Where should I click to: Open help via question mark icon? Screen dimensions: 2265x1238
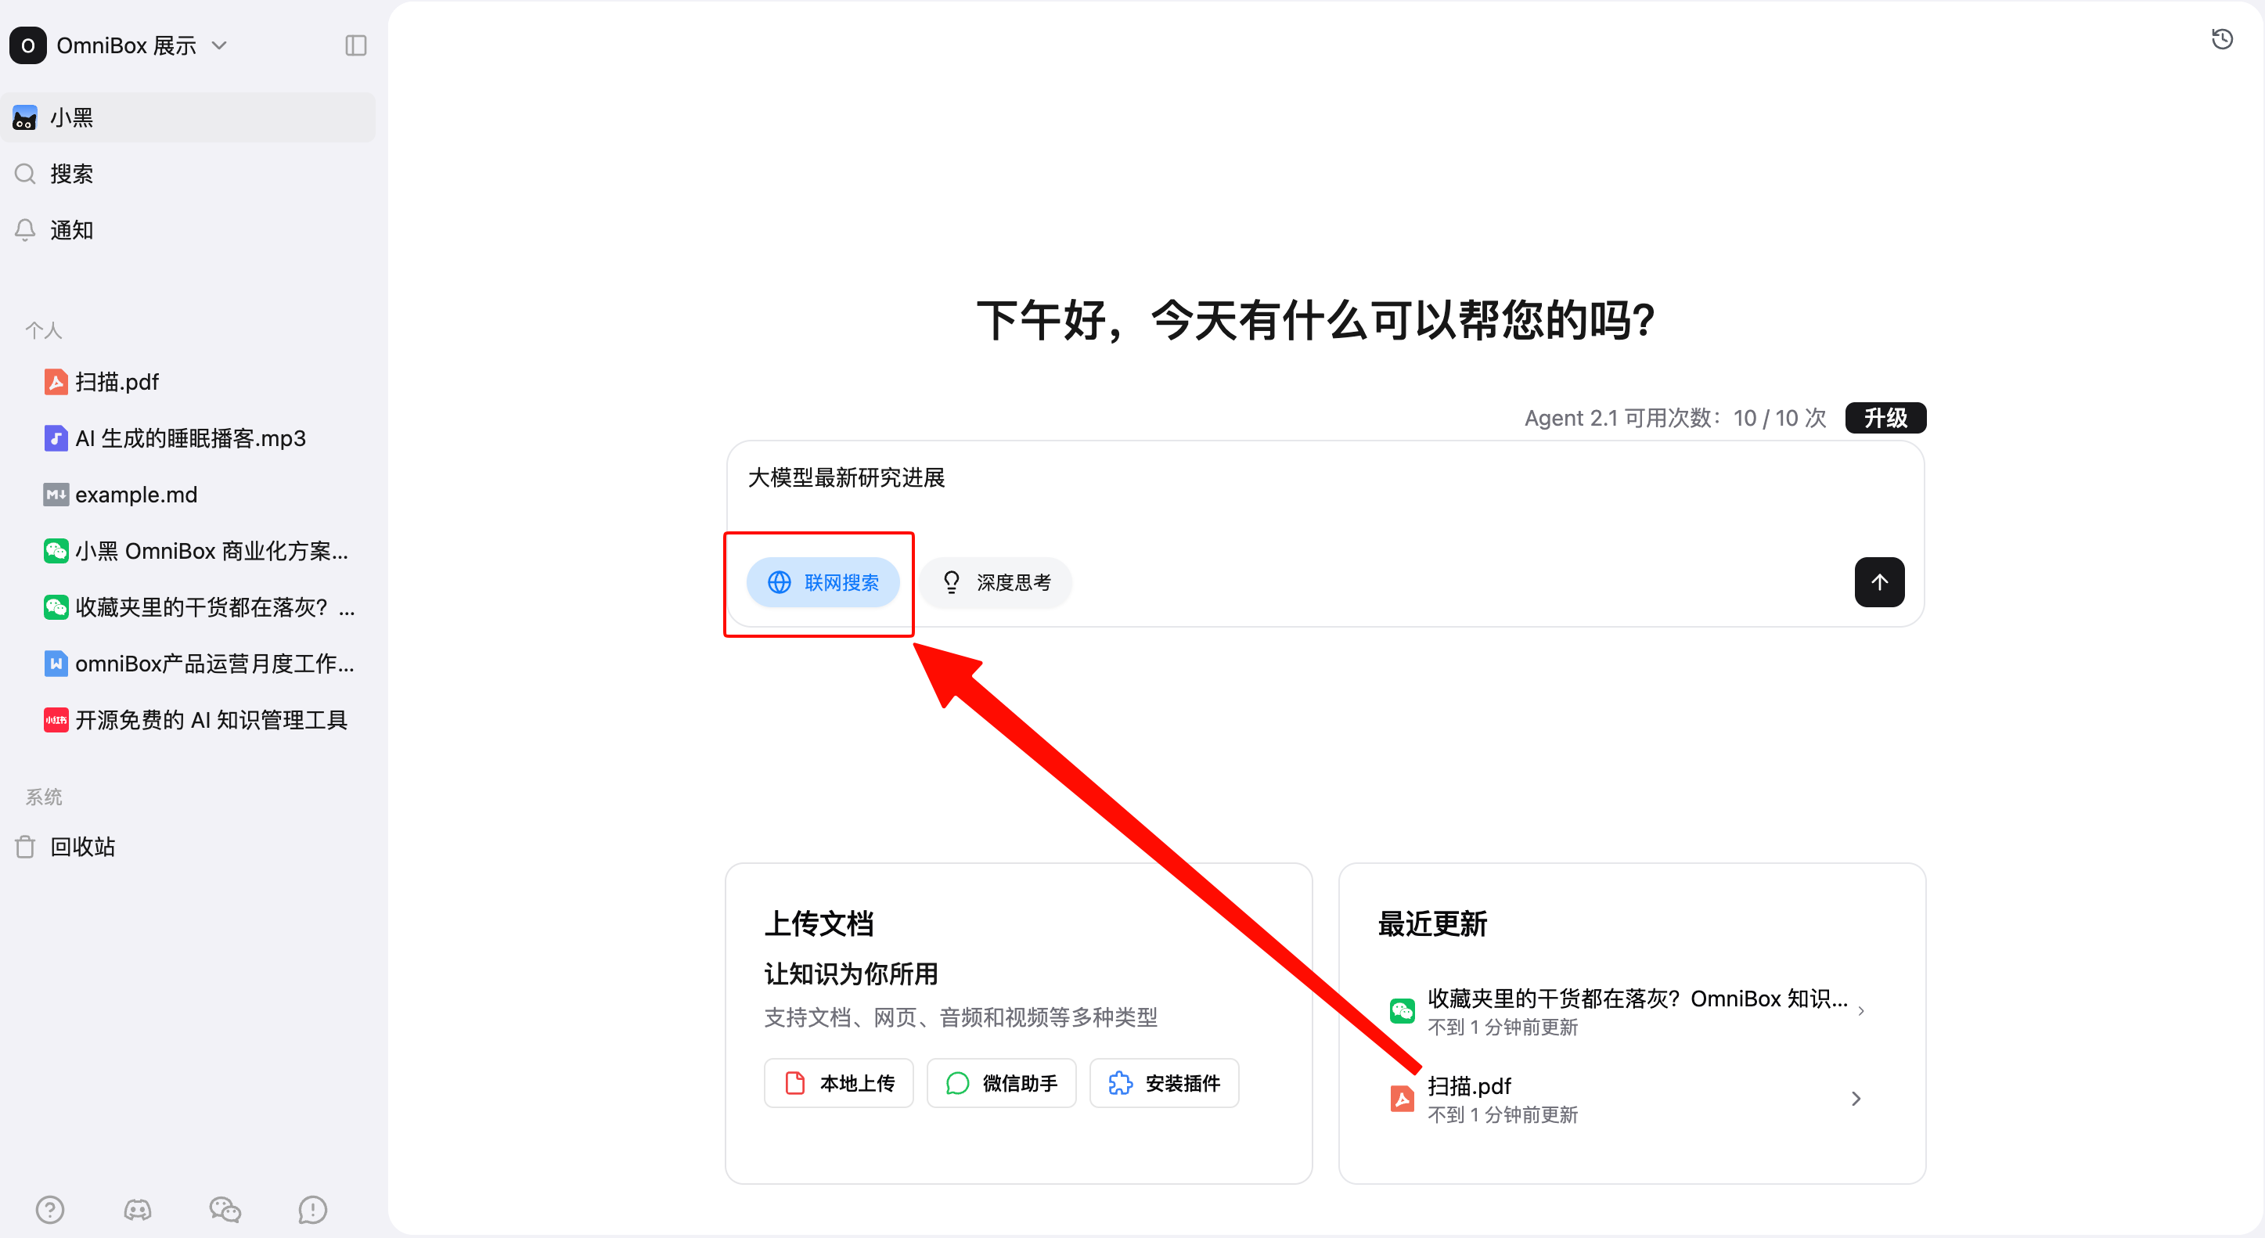(x=50, y=1210)
